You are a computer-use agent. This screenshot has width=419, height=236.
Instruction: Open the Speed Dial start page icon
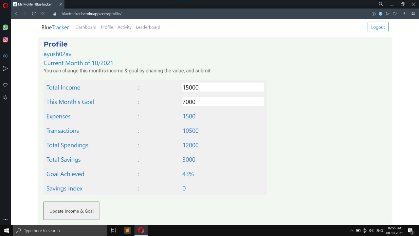coord(43,14)
